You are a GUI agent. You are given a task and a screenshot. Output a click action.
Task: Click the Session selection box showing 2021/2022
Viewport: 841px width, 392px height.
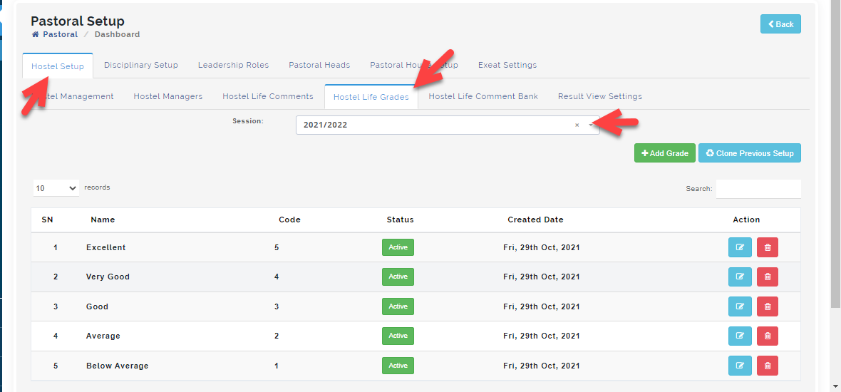pos(448,125)
